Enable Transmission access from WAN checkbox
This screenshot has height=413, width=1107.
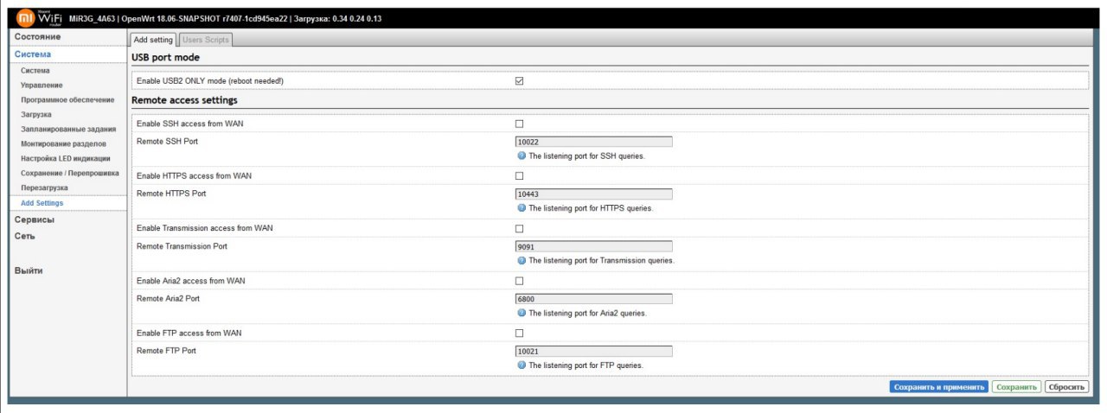520,229
